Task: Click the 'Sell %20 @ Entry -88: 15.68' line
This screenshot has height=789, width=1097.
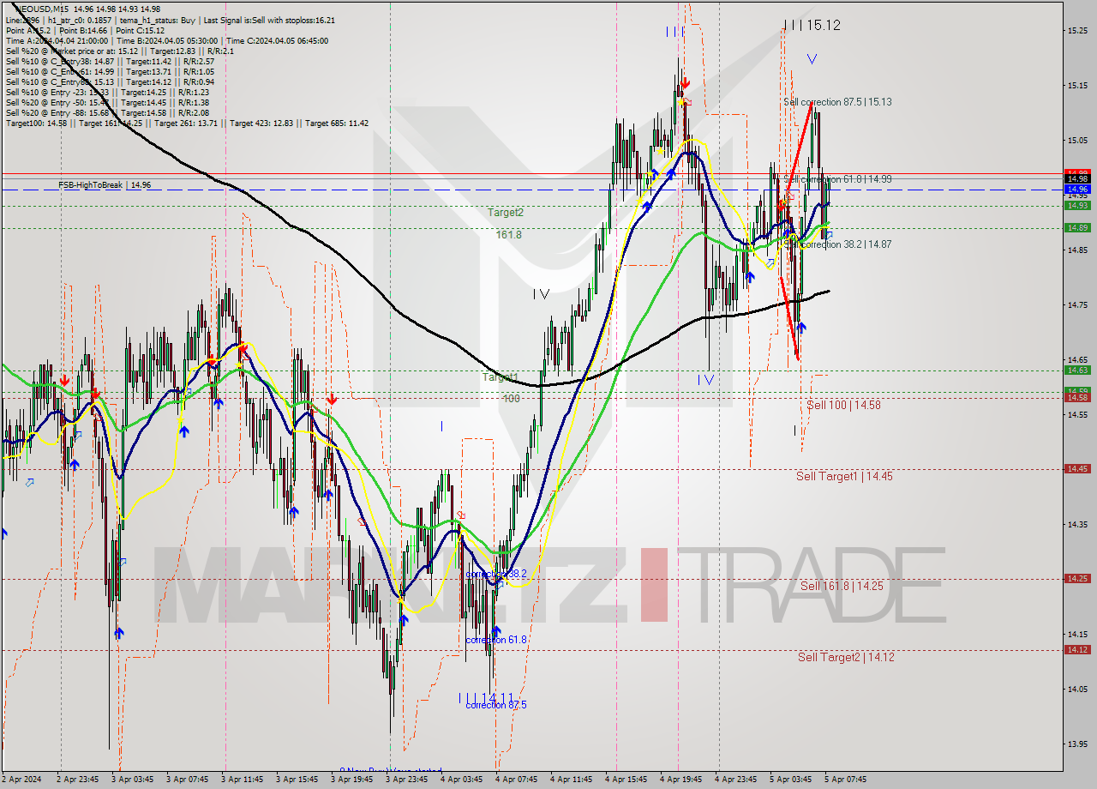Action: tap(107, 112)
